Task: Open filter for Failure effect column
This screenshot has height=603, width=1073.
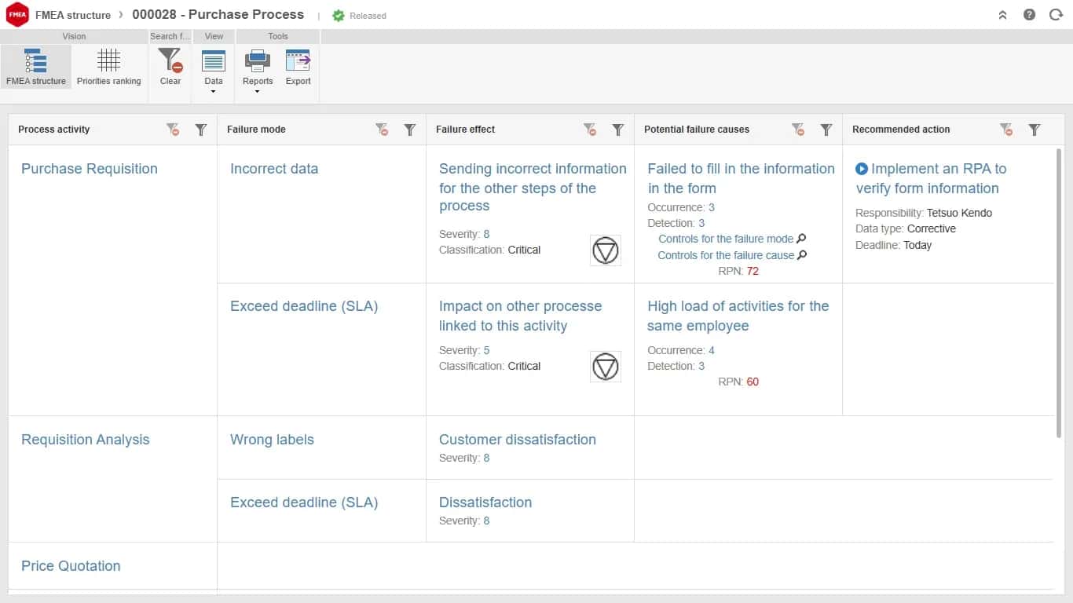Action: [x=618, y=130]
